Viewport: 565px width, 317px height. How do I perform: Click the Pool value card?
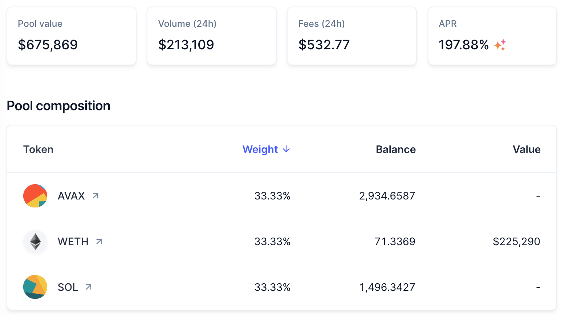[x=72, y=36]
